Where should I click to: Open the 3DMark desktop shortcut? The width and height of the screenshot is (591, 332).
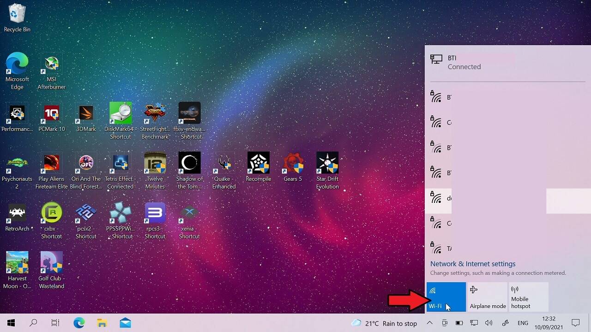tap(86, 118)
